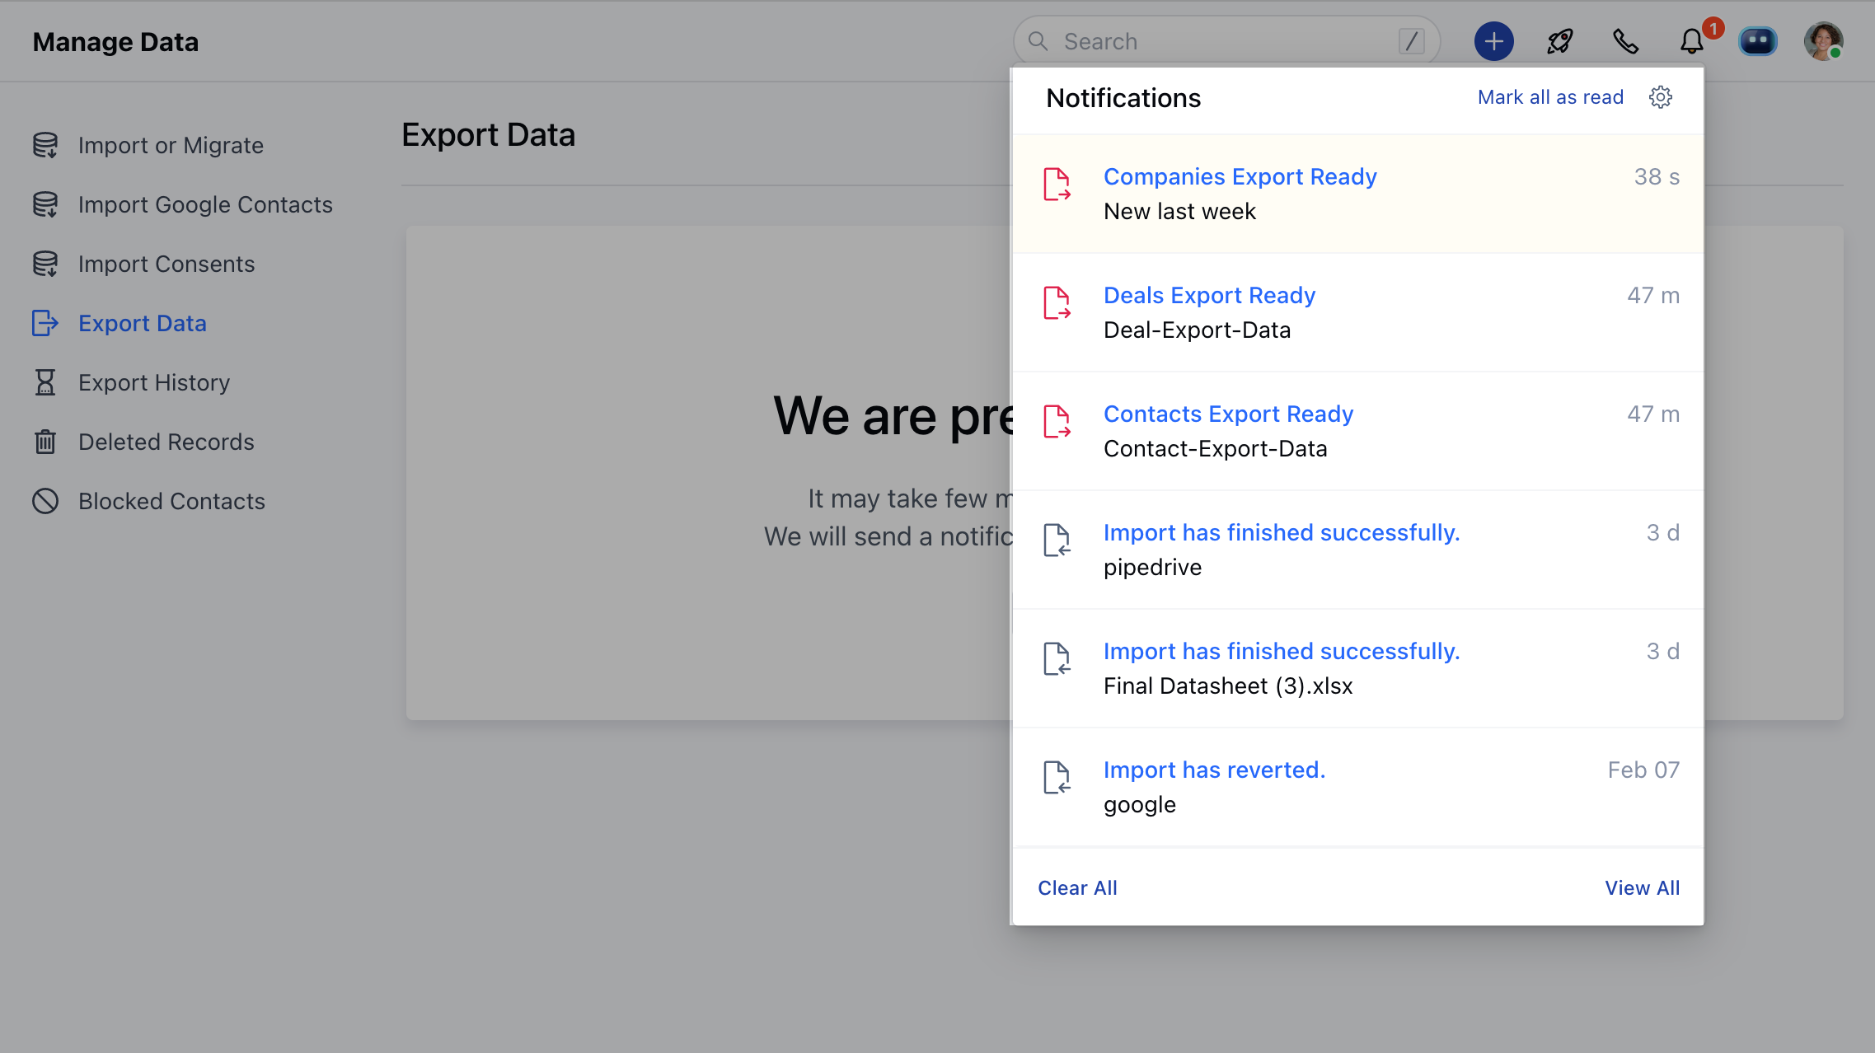Image resolution: width=1875 pixels, height=1053 pixels.
Task: Click the Companies Export Ready file icon
Action: click(1057, 185)
